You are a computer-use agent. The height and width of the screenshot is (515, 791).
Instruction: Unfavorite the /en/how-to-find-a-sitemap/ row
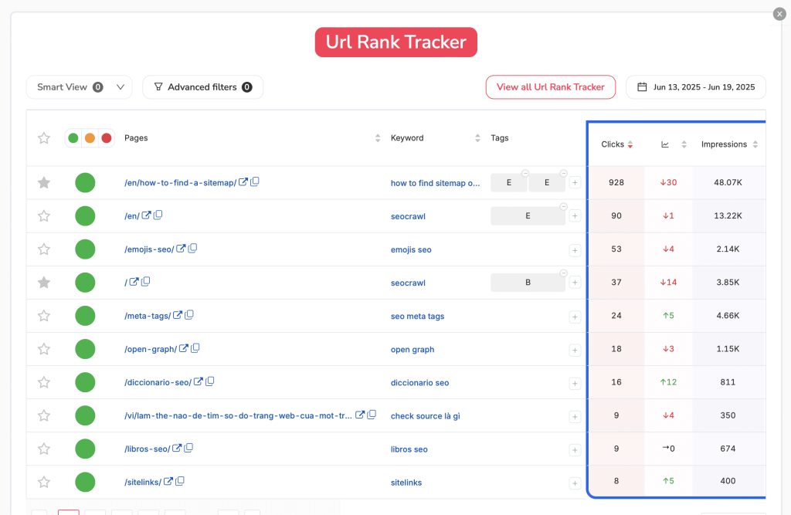(43, 182)
